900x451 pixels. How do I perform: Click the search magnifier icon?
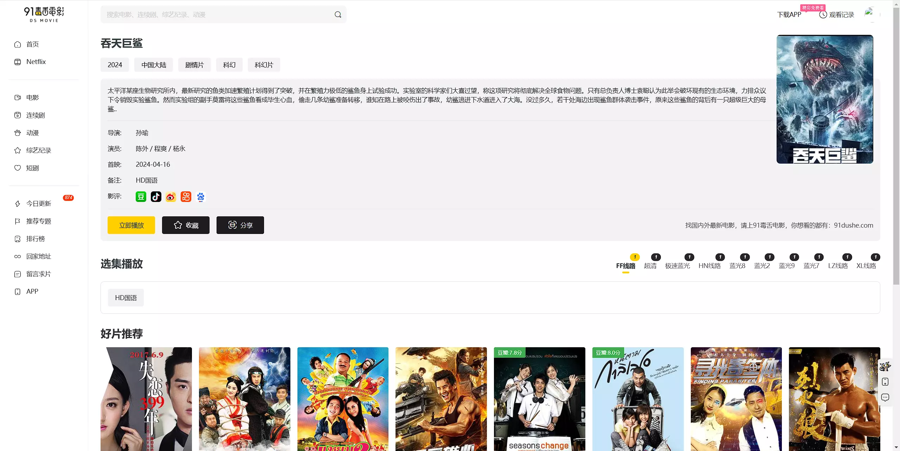coord(337,14)
